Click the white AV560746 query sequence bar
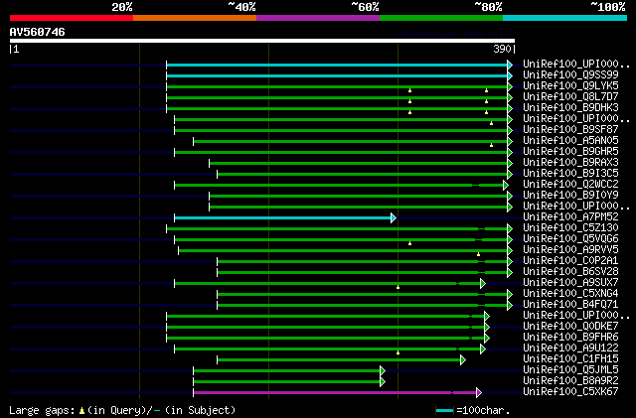Image resolution: width=636 pixels, height=418 pixels. (262, 41)
